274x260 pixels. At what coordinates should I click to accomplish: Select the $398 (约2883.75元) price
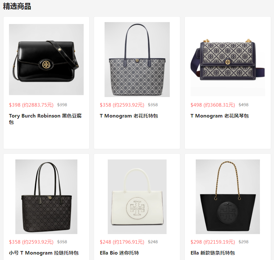point(31,105)
